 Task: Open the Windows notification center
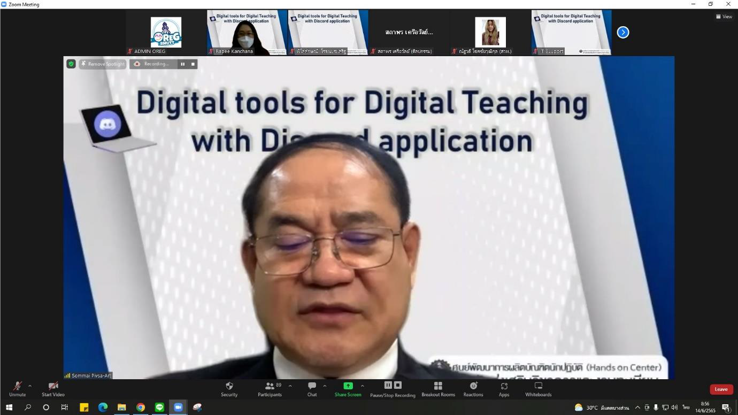(x=726, y=408)
